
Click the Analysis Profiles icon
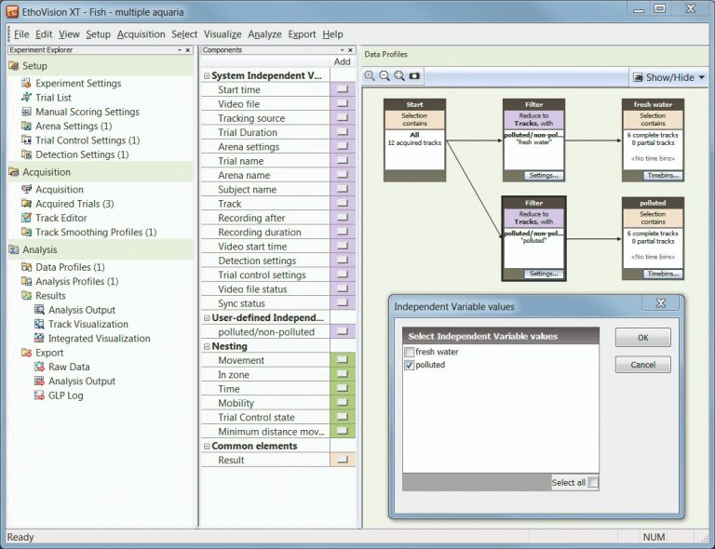(x=26, y=281)
